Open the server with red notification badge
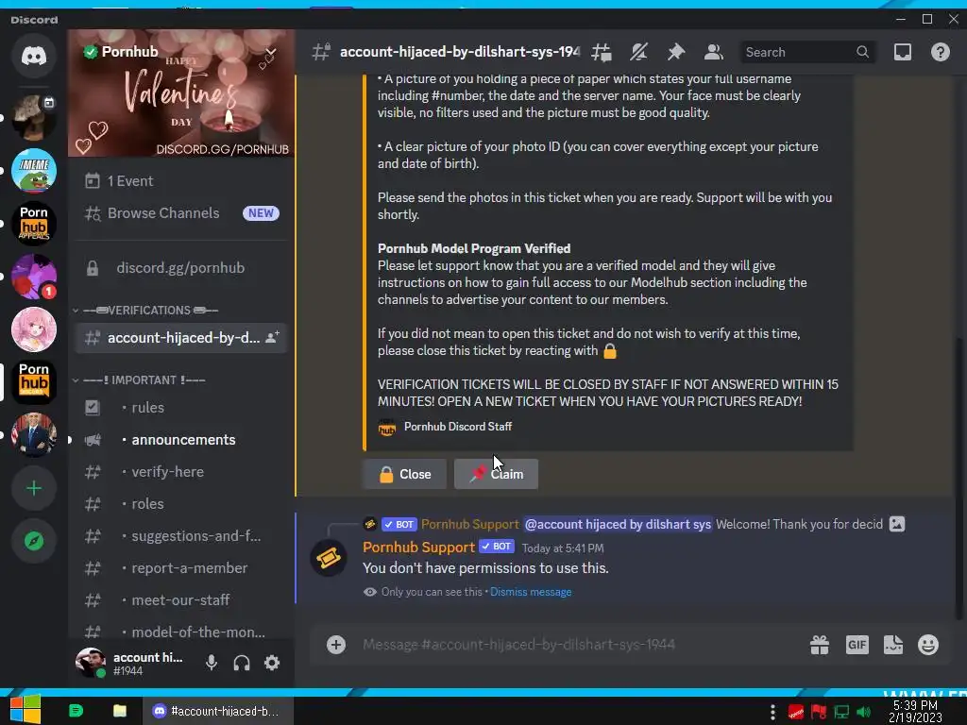 pos(34,277)
